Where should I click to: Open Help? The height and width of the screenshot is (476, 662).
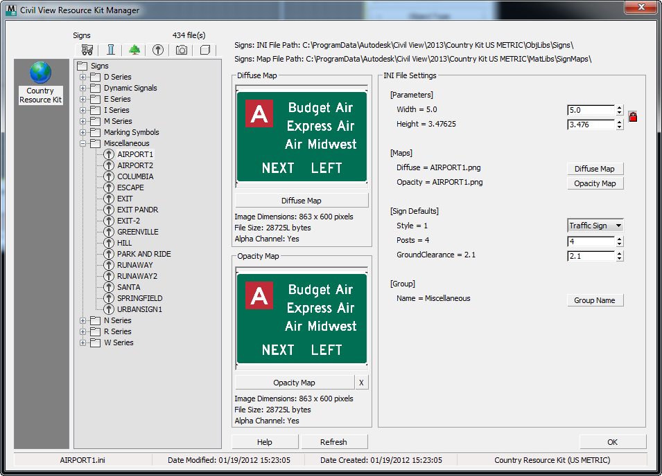[x=265, y=442]
